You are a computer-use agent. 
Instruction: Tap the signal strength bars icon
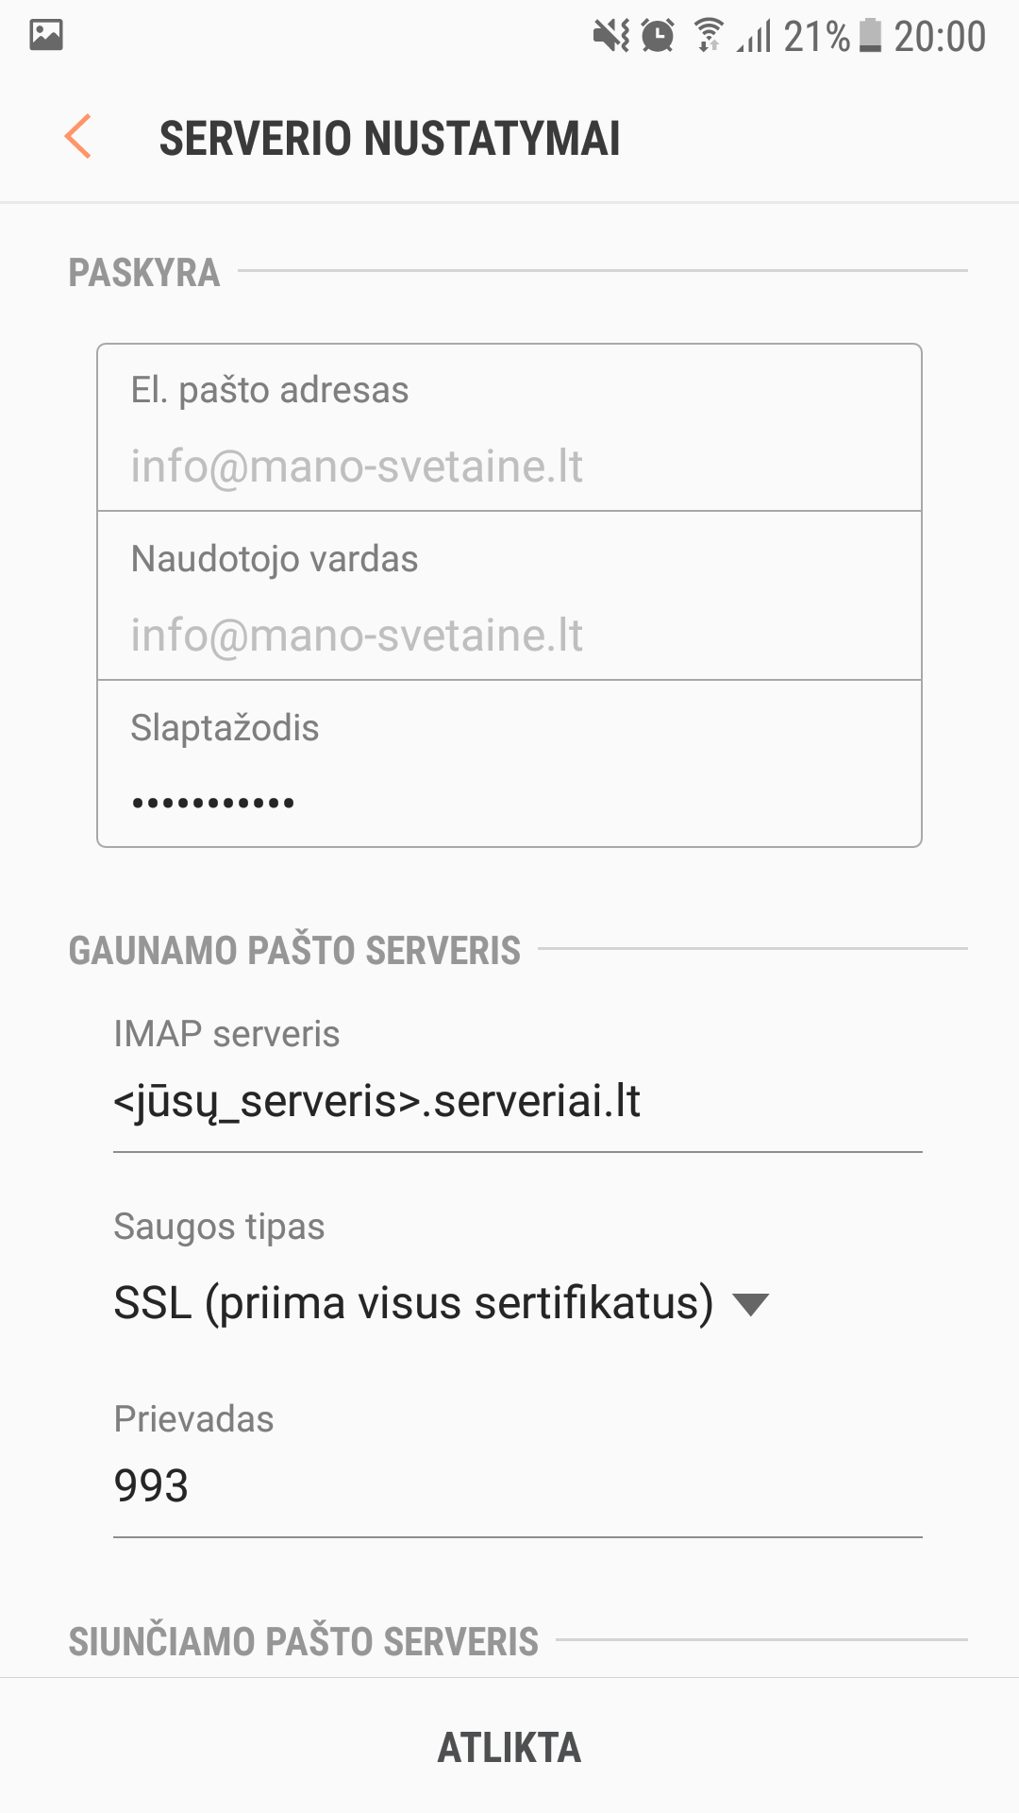(x=755, y=37)
